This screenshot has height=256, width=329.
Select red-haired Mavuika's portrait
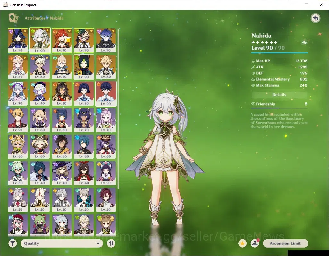tap(62, 40)
